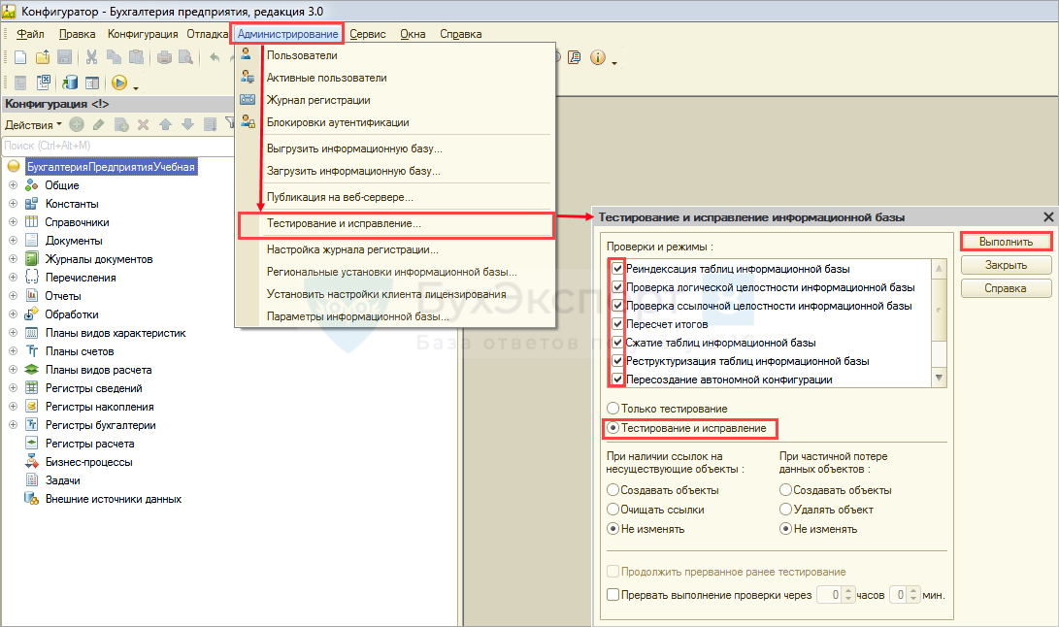Toggle 'Сжатие таблиц информационной базы' checkbox
The image size is (1059, 627).
[617, 342]
